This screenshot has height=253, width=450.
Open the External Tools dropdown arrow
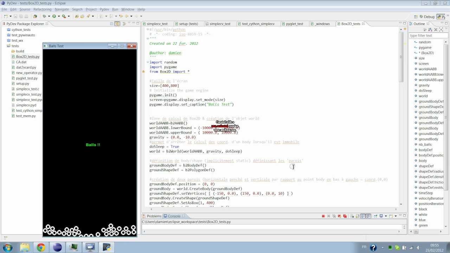coord(69,16)
